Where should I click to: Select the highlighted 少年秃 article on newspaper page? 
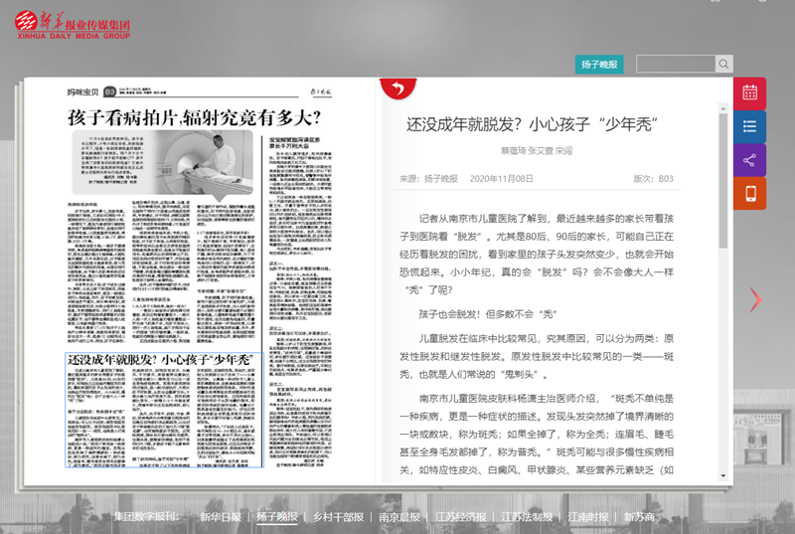click(x=164, y=410)
